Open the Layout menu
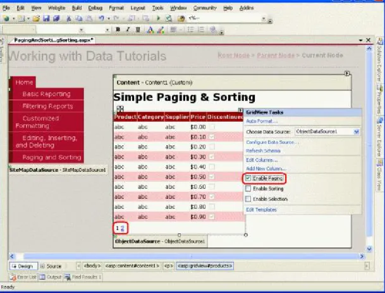385x293 pixels. [x=138, y=8]
